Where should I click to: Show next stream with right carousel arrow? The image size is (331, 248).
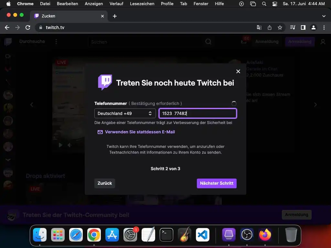315,105
